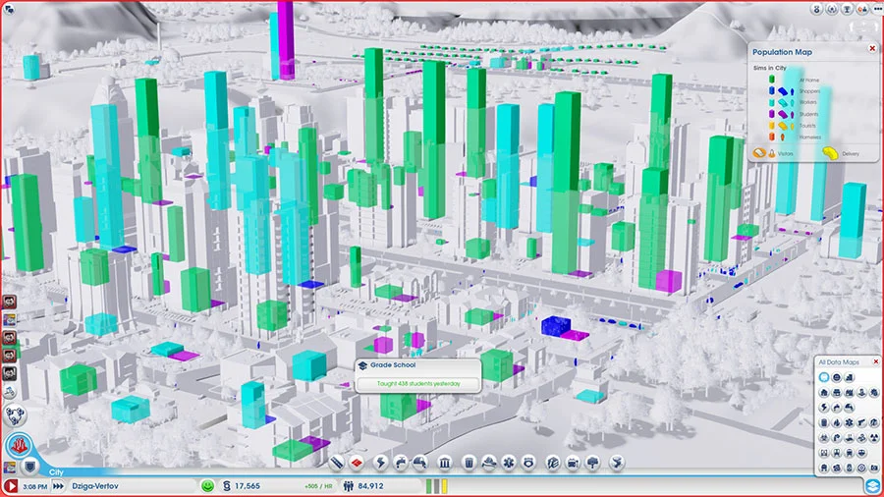Viewport: 884px width, 497px height.
Task: Open the Police badge menu
Action: coord(528,464)
